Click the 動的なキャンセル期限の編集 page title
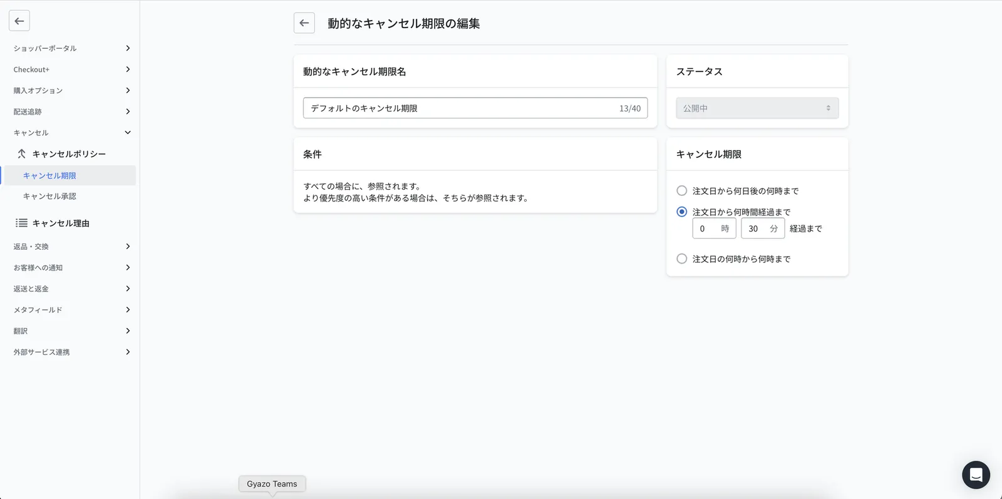This screenshot has width=1002, height=499. (x=404, y=23)
